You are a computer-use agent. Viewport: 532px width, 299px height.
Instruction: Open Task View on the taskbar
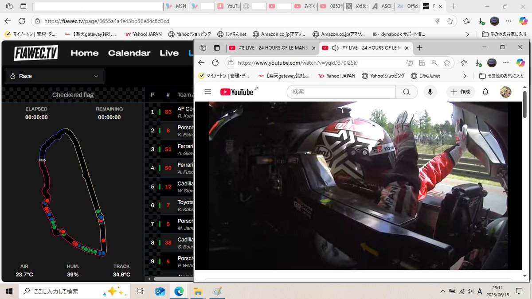pos(140,291)
